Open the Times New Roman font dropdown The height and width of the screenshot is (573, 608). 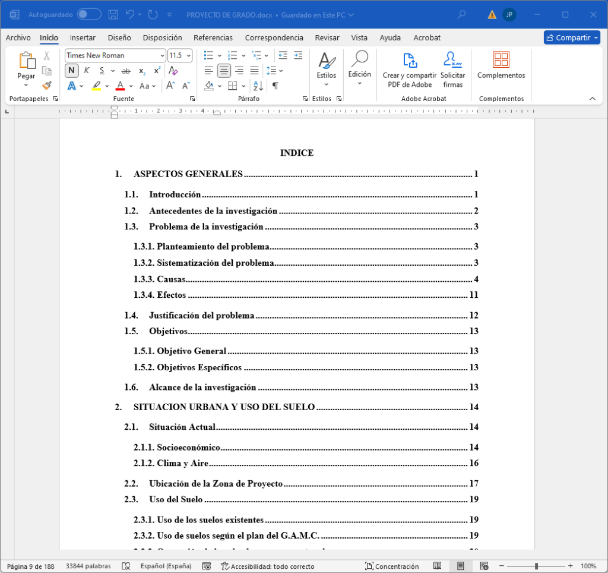pyautogui.click(x=162, y=55)
